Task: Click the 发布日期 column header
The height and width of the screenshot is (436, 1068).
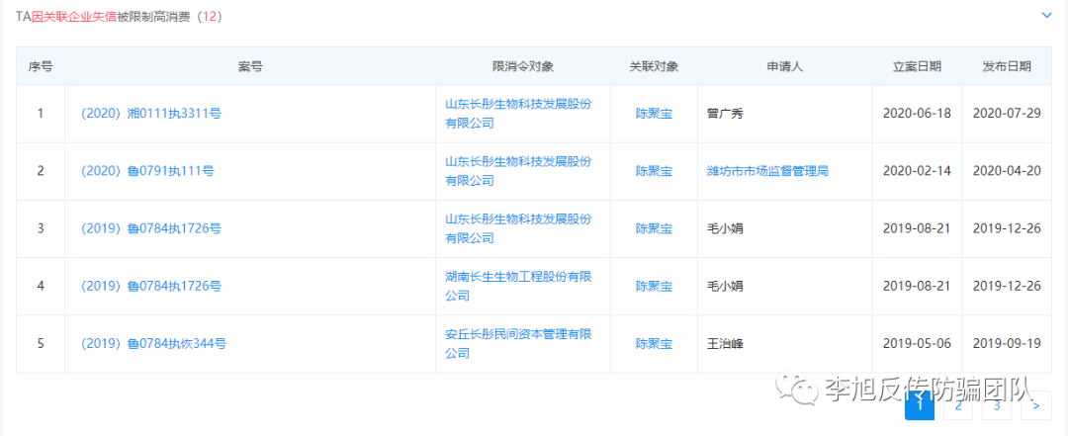Action: pos(1006,66)
